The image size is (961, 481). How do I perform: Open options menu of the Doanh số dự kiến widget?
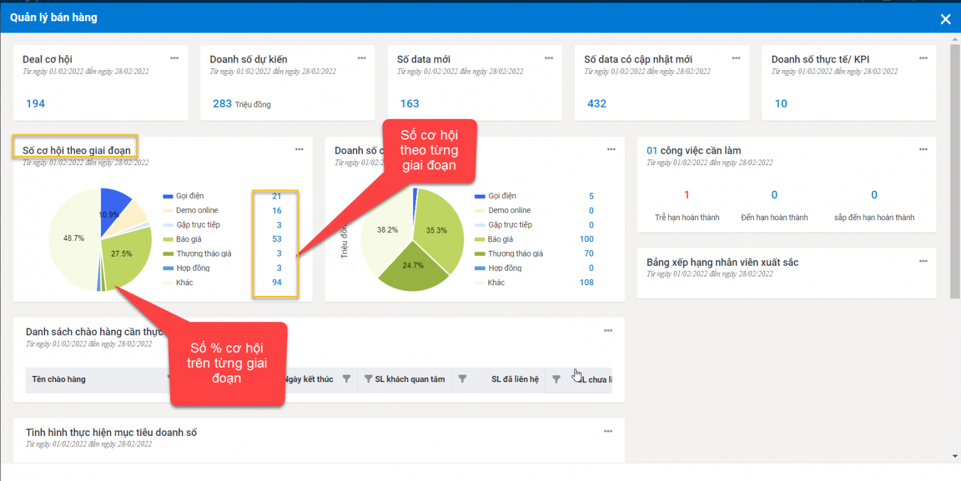[362, 57]
